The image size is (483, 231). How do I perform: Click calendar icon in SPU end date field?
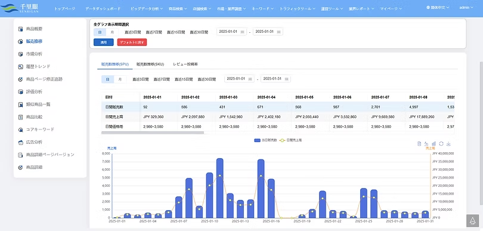coord(286,79)
